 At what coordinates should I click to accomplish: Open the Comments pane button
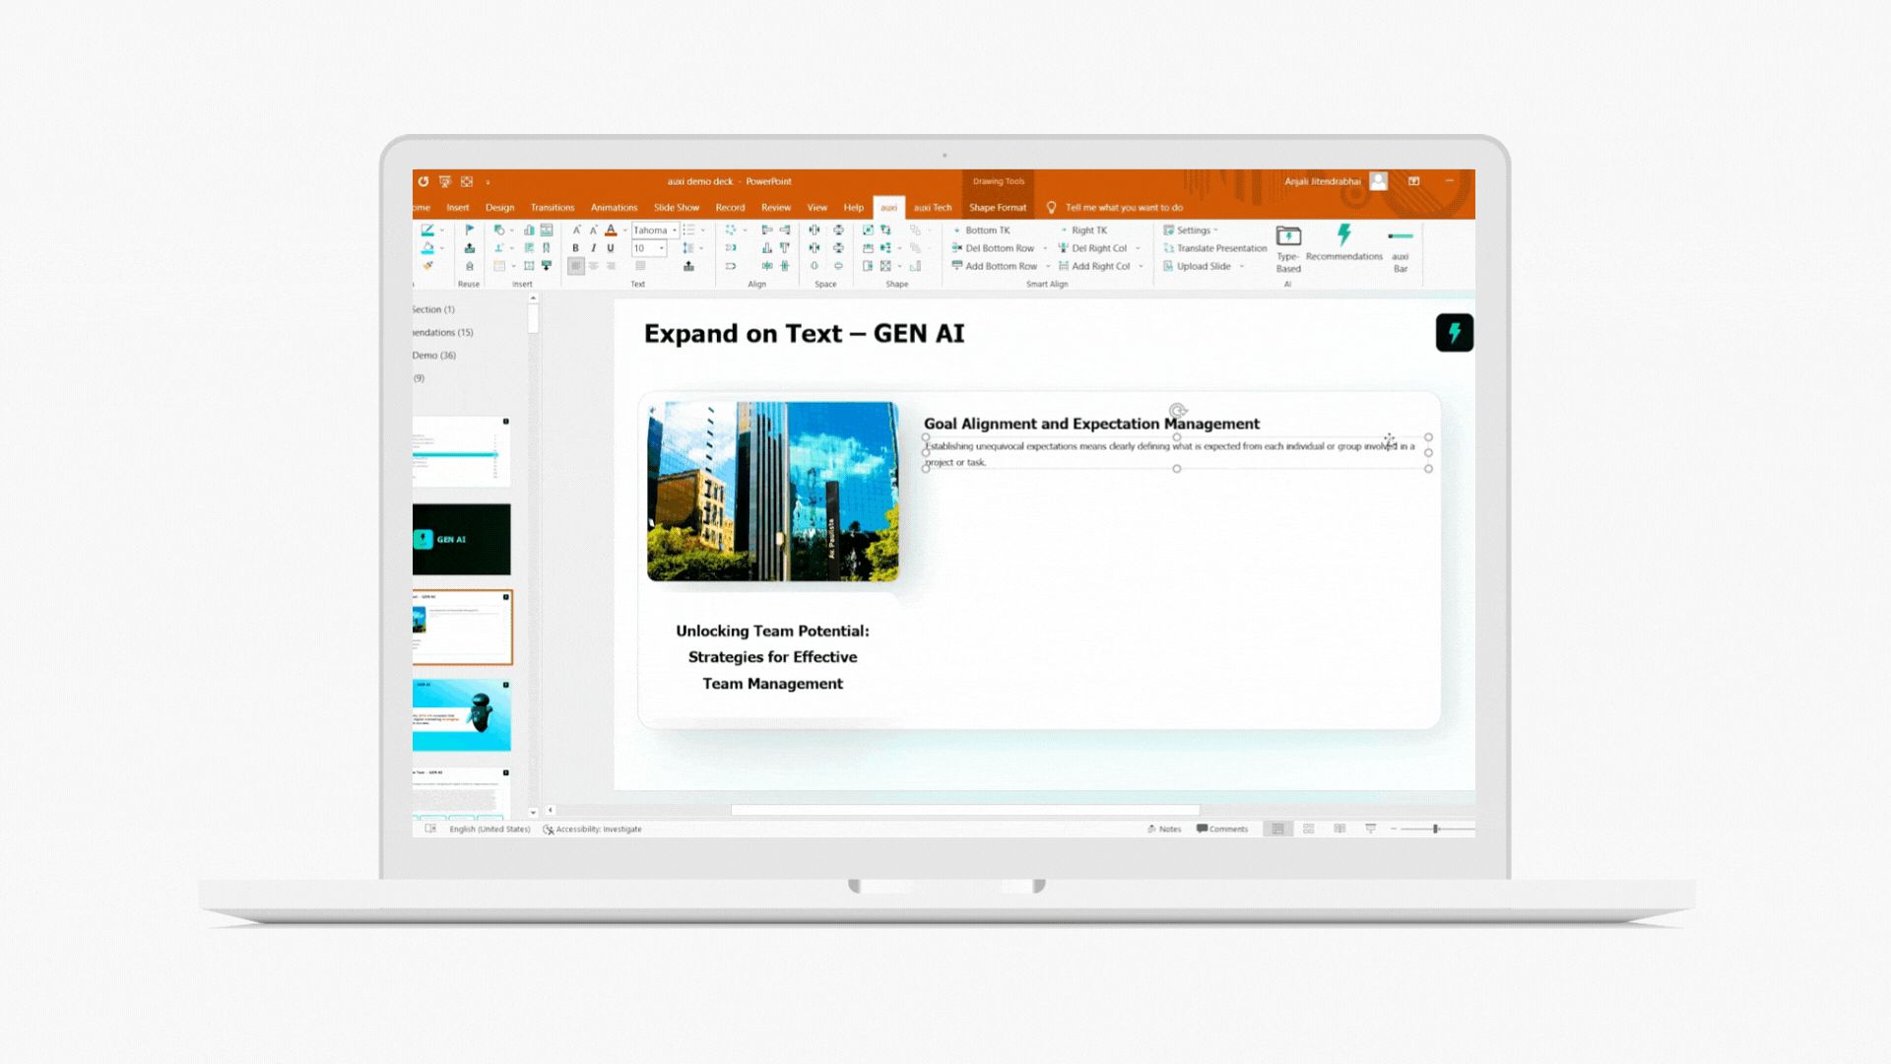tap(1221, 829)
